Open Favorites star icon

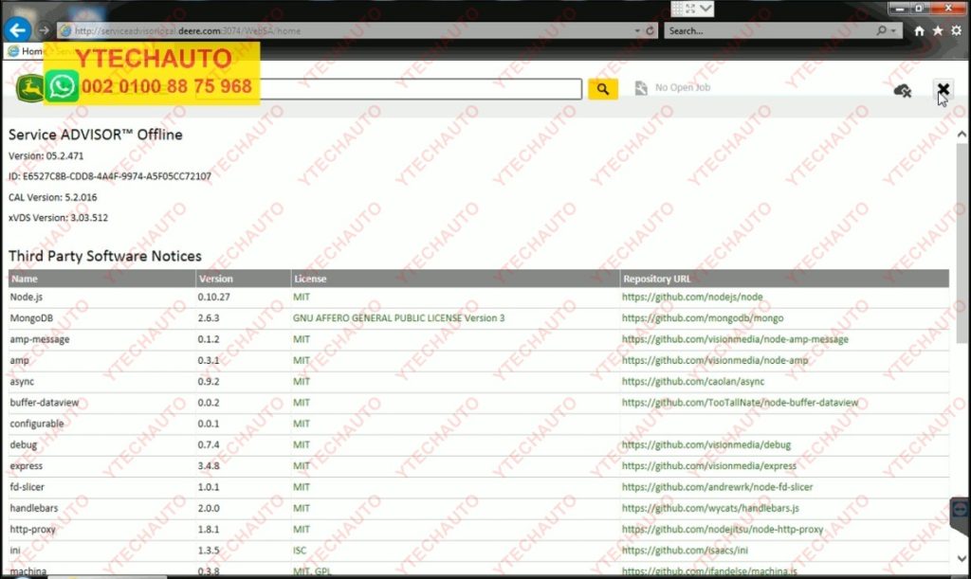[938, 31]
